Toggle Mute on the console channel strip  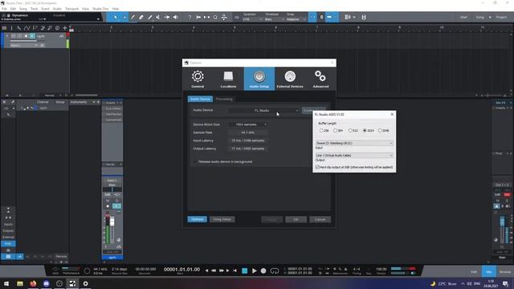click(x=108, y=200)
